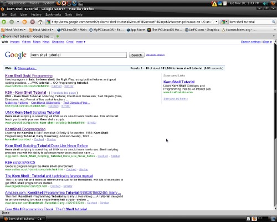The width and height of the screenshot is (277, 222).
Task: Open the Edit menu
Action: click(13, 14)
